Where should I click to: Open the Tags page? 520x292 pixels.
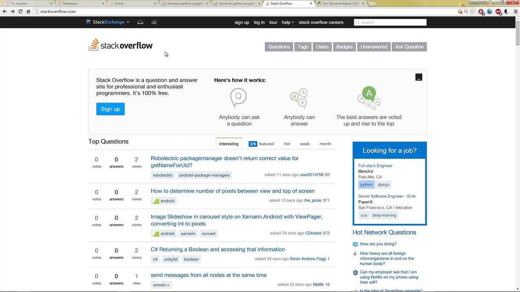(303, 47)
